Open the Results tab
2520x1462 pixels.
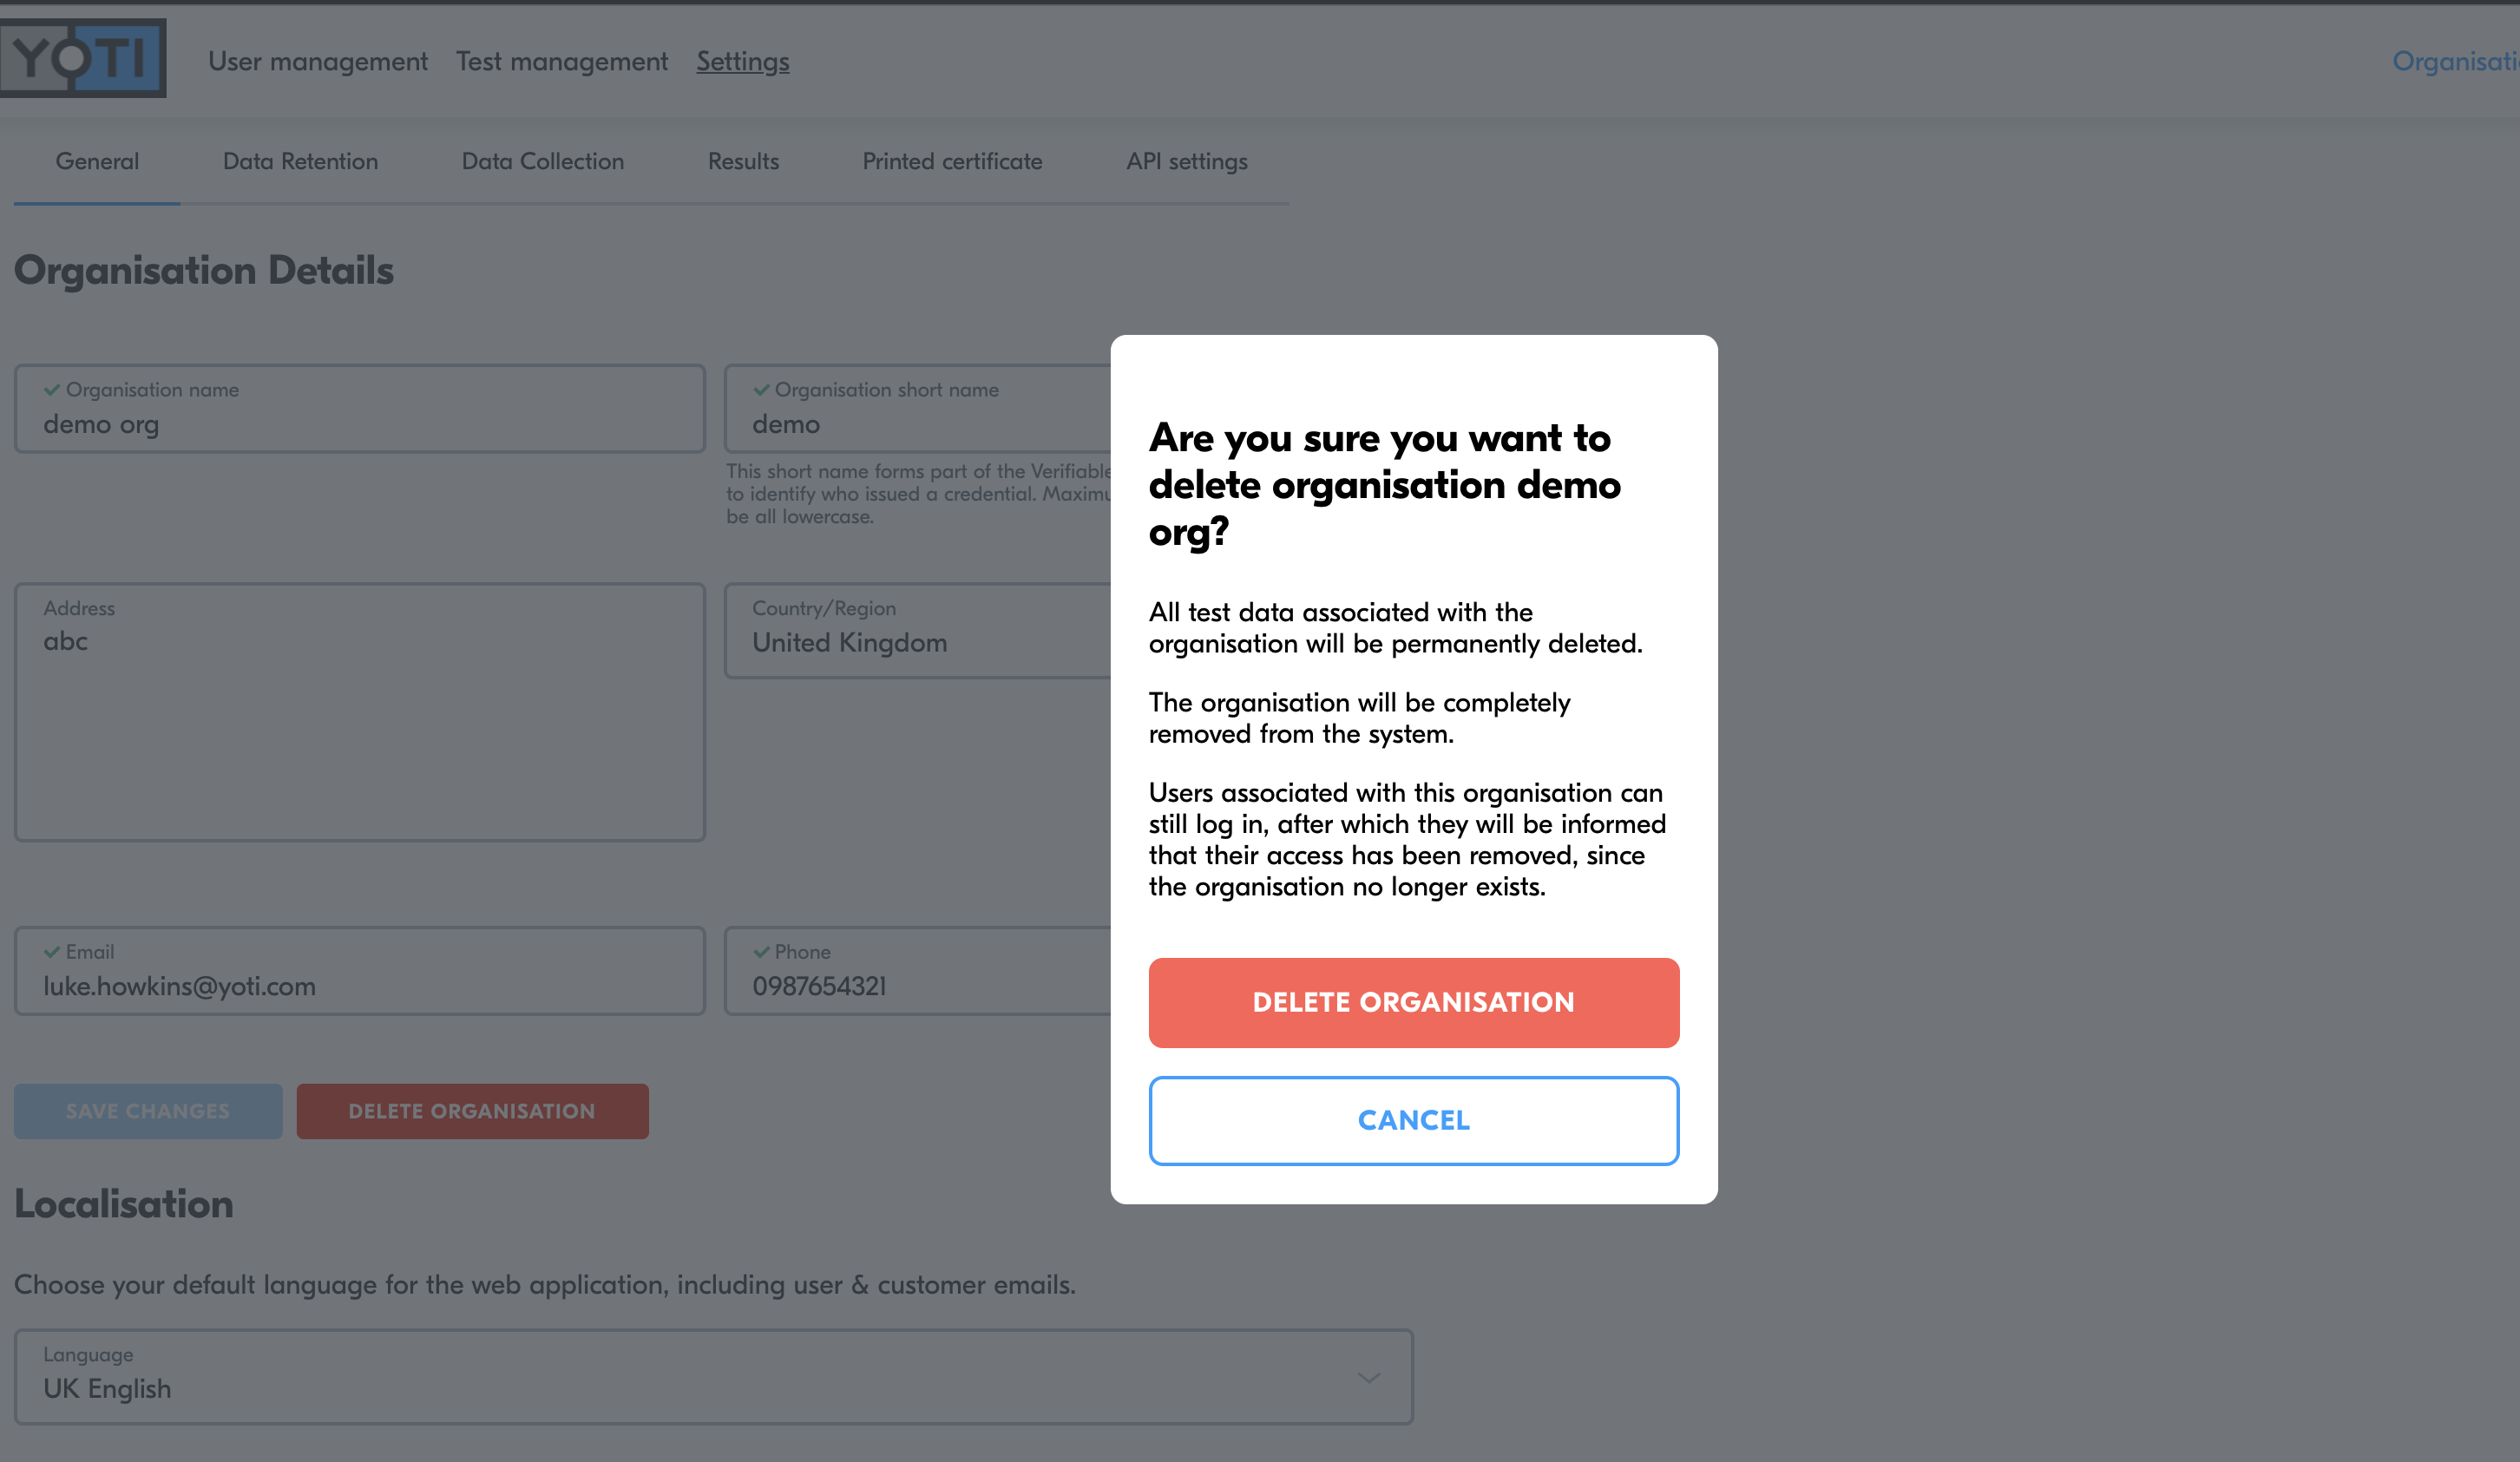point(743,161)
